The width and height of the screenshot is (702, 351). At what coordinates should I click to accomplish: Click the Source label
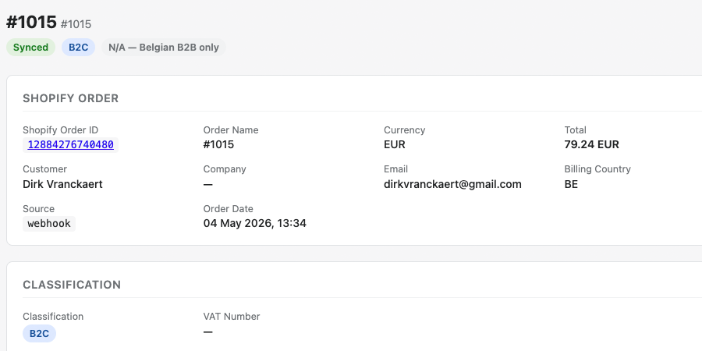(x=38, y=208)
